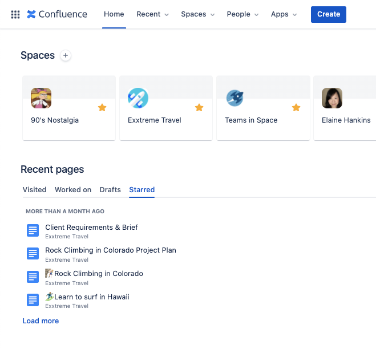Open Rock Climbing in Colorado Project Plan
The width and height of the screenshot is (376, 349).
point(111,250)
